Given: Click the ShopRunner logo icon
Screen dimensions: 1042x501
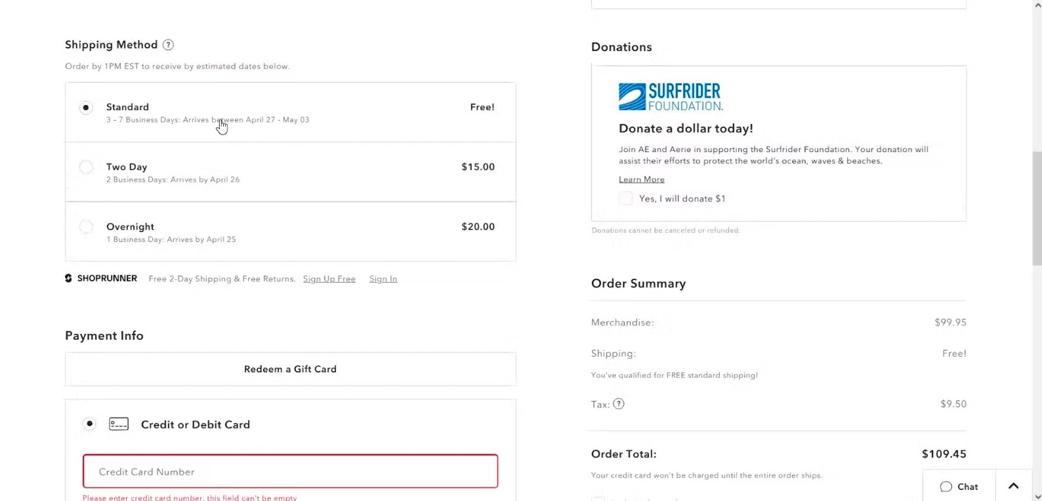Looking at the screenshot, I should point(69,279).
